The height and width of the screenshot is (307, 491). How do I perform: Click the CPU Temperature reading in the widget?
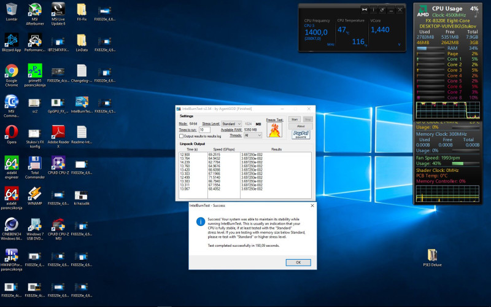point(344,29)
